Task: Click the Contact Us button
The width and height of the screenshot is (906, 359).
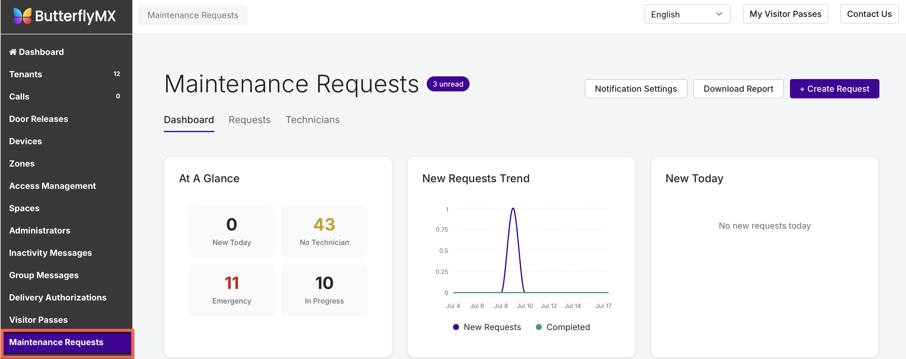Action: pos(869,14)
